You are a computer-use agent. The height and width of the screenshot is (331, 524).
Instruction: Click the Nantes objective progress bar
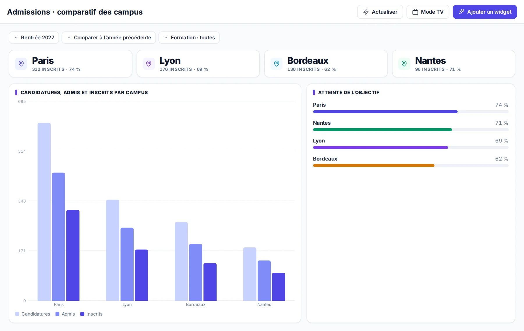411,130
